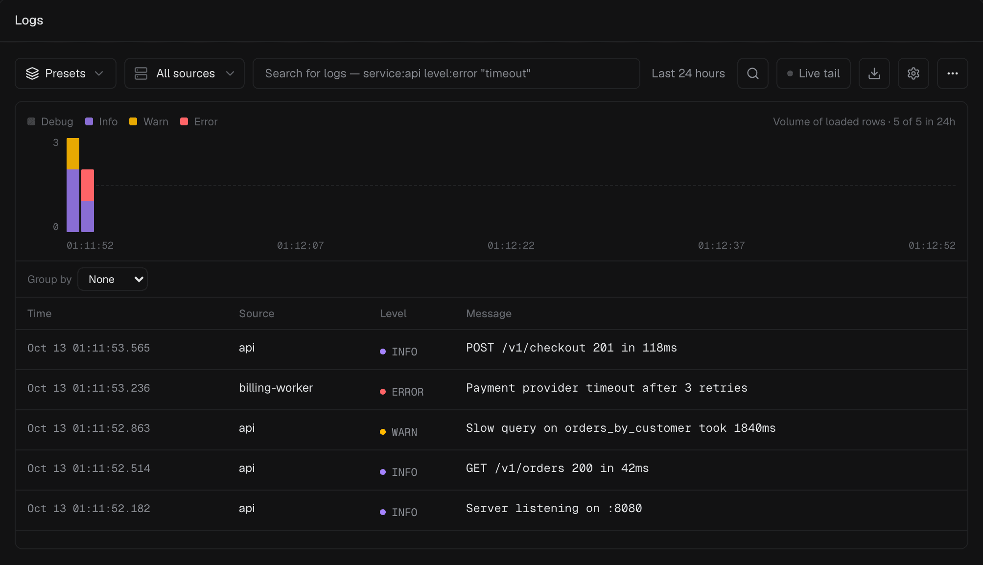Click the INFO badge in the checkout row

click(x=398, y=352)
